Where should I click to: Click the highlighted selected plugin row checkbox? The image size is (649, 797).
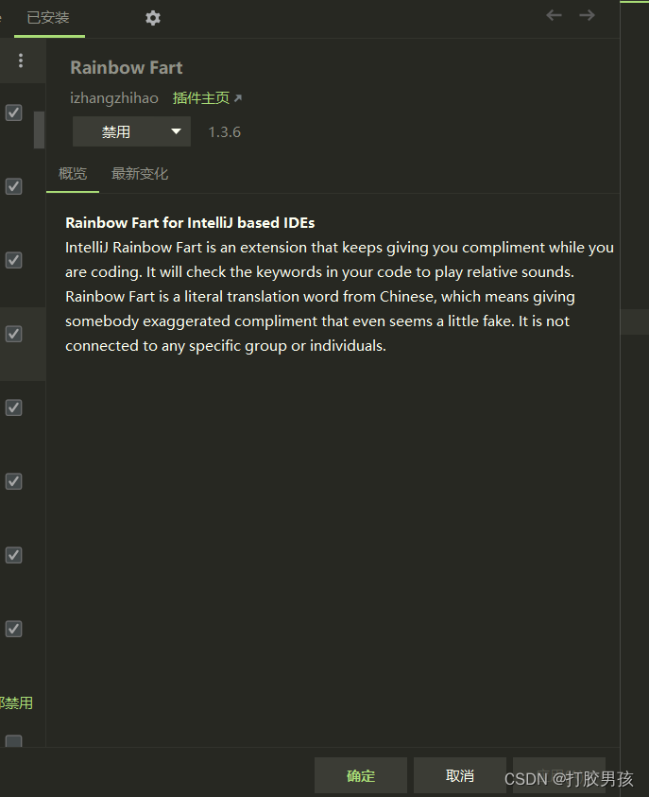tap(14, 334)
